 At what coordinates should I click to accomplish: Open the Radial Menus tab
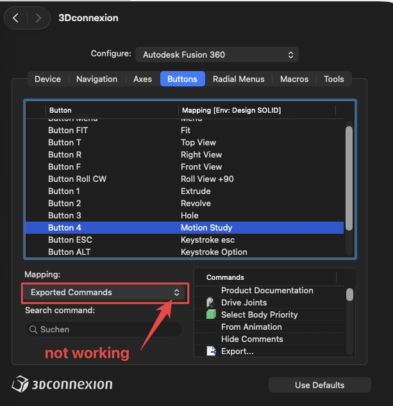pyautogui.click(x=238, y=79)
